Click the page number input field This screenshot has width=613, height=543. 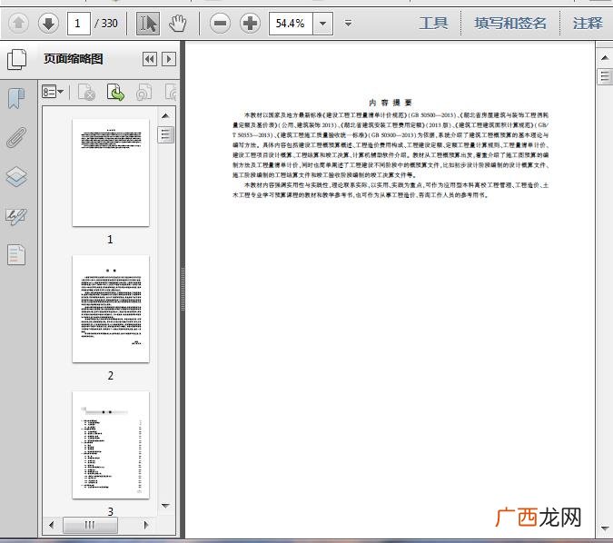tap(79, 24)
